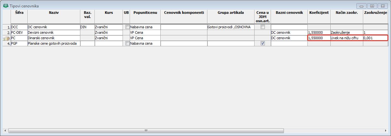Minimize the Tipovi cenovnika window
Screen dimensions: 391x136
(362, 6)
